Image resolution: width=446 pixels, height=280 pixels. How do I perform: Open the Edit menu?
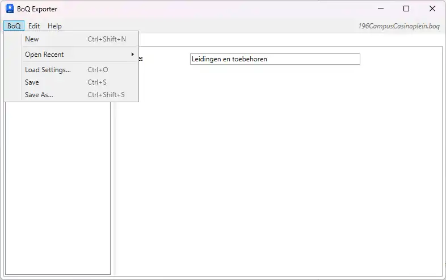click(x=34, y=26)
